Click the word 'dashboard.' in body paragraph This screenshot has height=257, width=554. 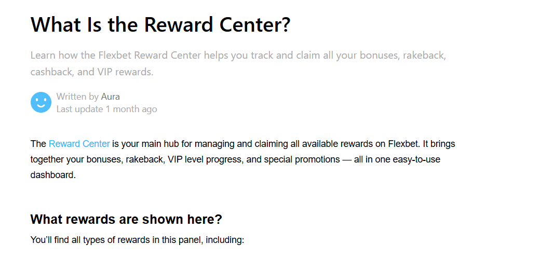pyautogui.click(x=53, y=175)
